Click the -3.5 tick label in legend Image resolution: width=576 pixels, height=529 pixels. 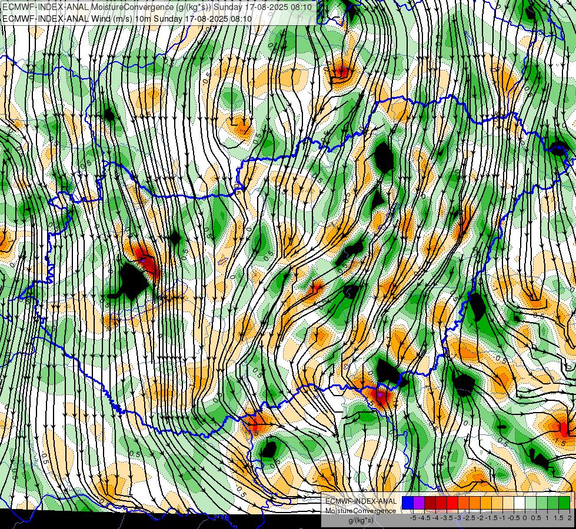pyautogui.click(x=447, y=518)
